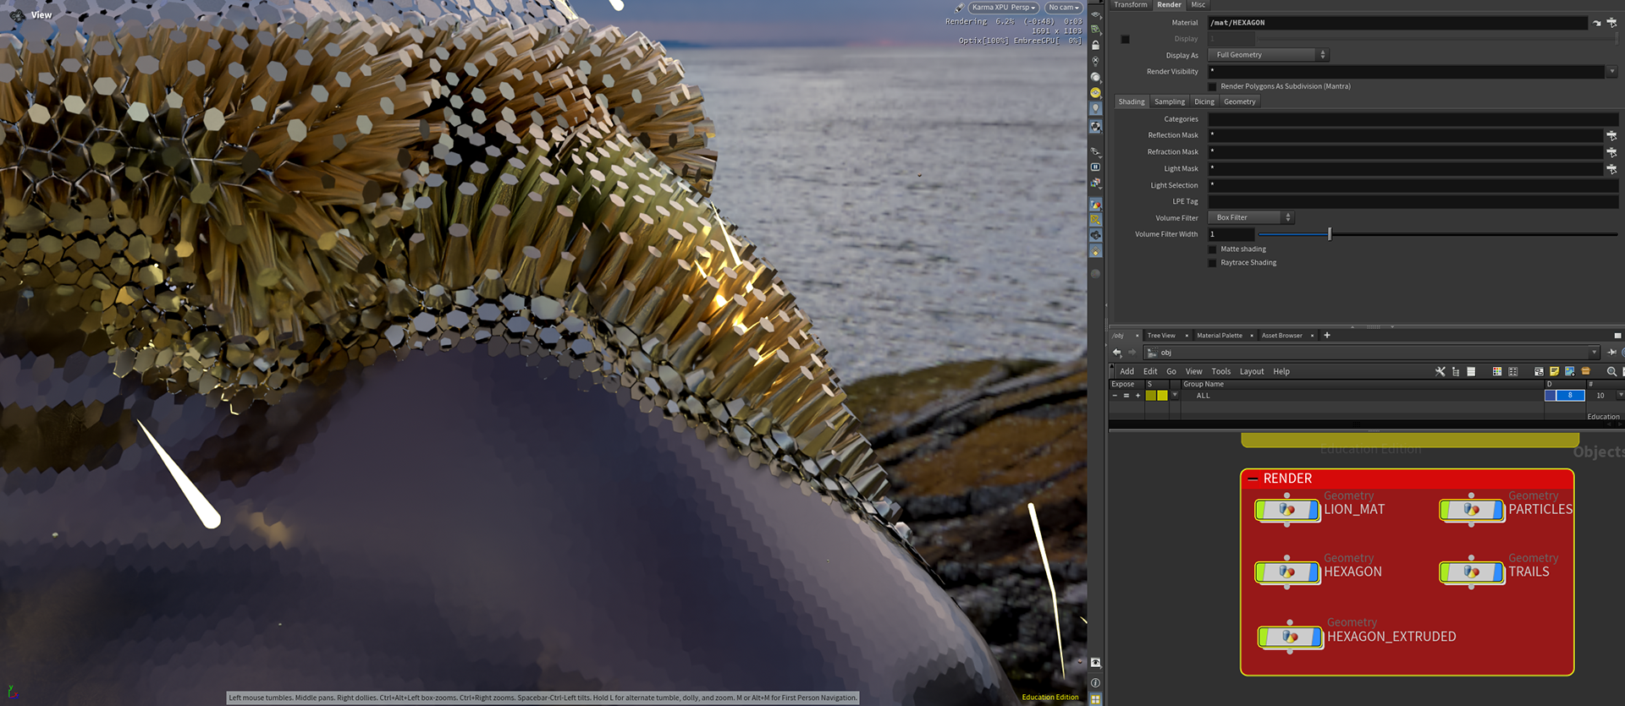The width and height of the screenshot is (1625, 706).
Task: Enable the Raytrace Shading checkbox
Action: point(1212,263)
